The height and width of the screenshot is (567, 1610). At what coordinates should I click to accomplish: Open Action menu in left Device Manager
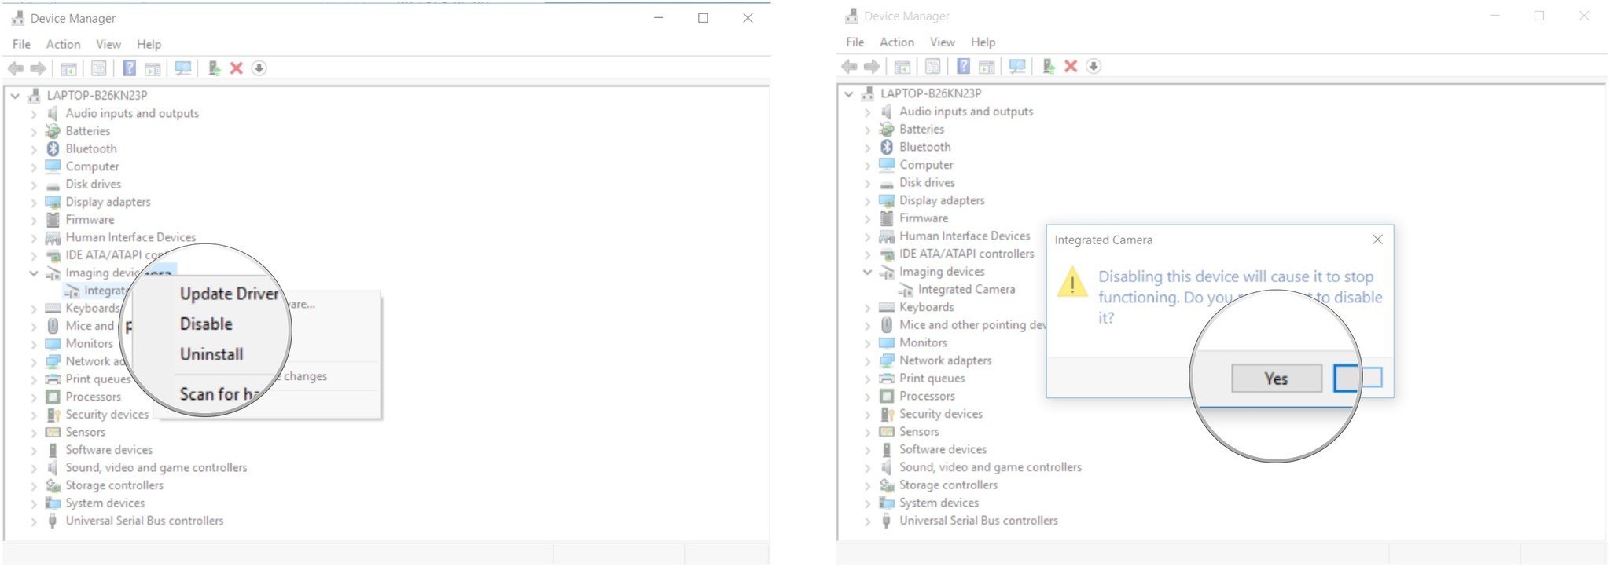[x=63, y=44]
